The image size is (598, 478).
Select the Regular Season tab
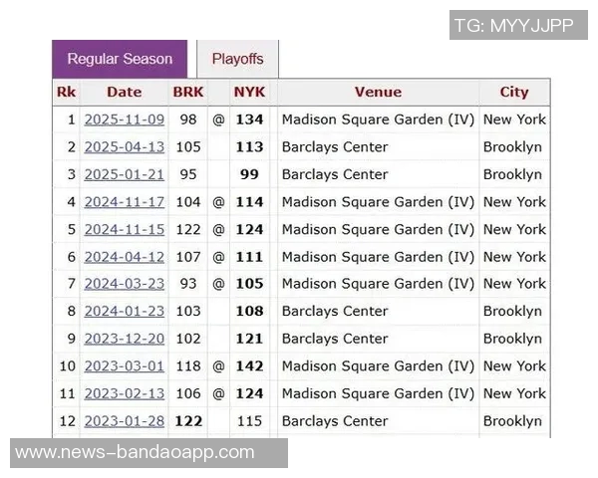[x=120, y=59]
